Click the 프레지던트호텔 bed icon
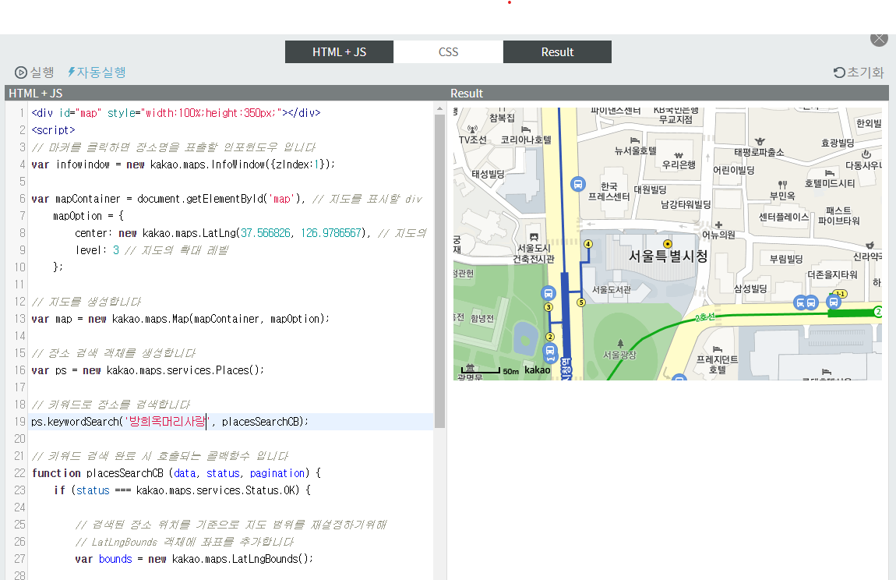 717,349
